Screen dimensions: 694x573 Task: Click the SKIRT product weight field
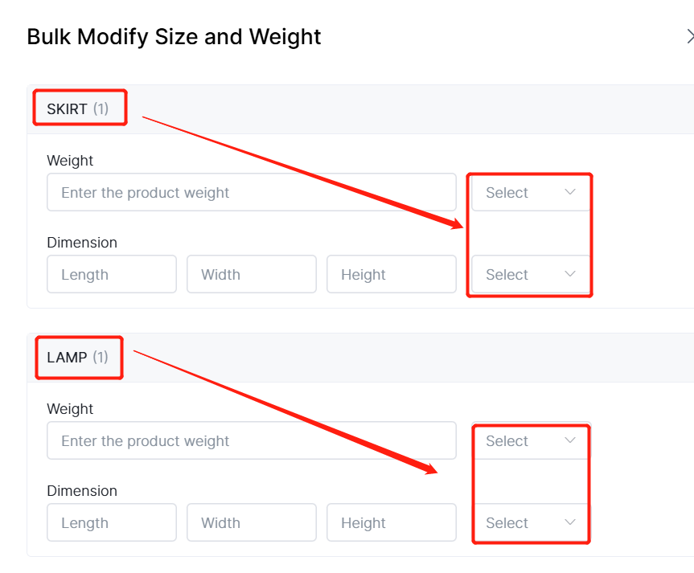pyautogui.click(x=251, y=193)
